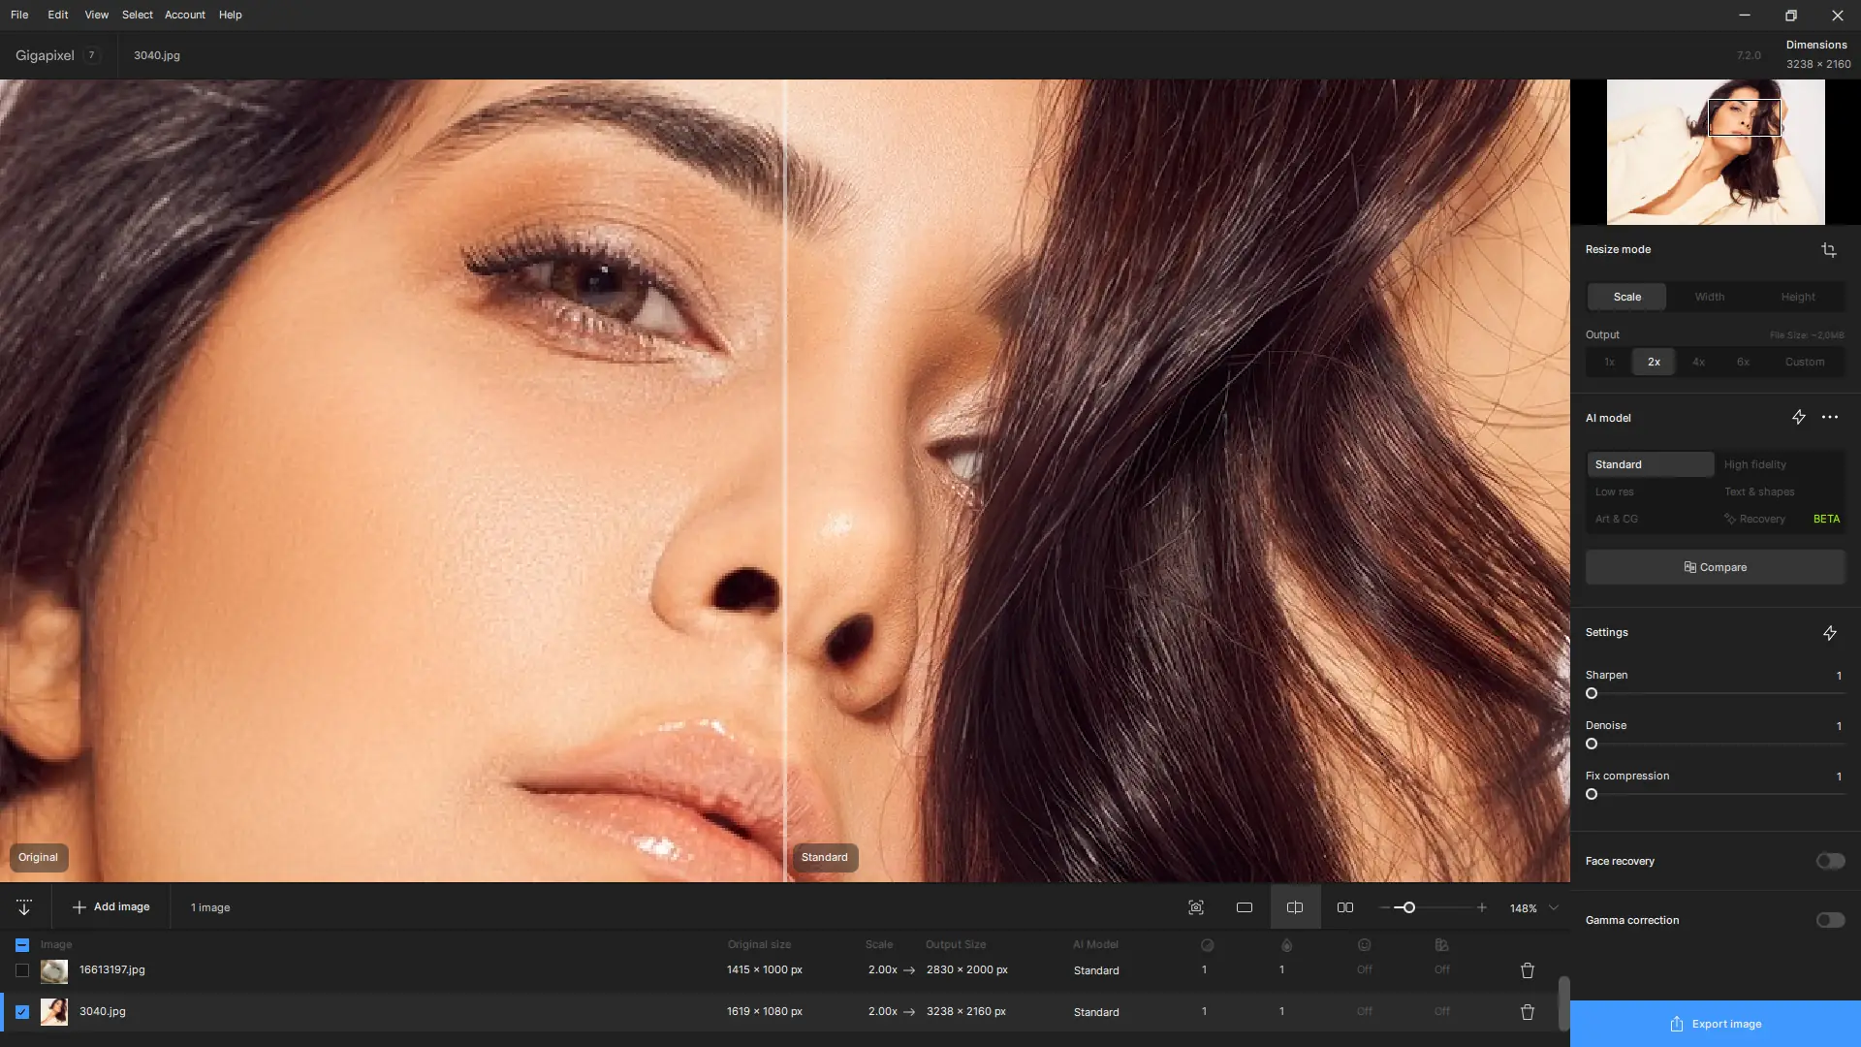The width and height of the screenshot is (1861, 1047).
Task: Click the crop icon beside Resize mode
Action: click(1828, 250)
